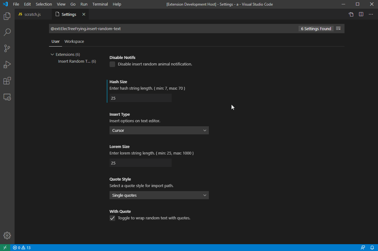Viewport: 378px width, 251px height.
Task: Click the 6 Settings Found badge
Action: (316, 29)
